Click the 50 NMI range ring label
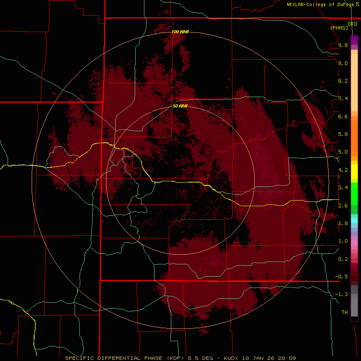The image size is (361, 361). pyautogui.click(x=180, y=106)
